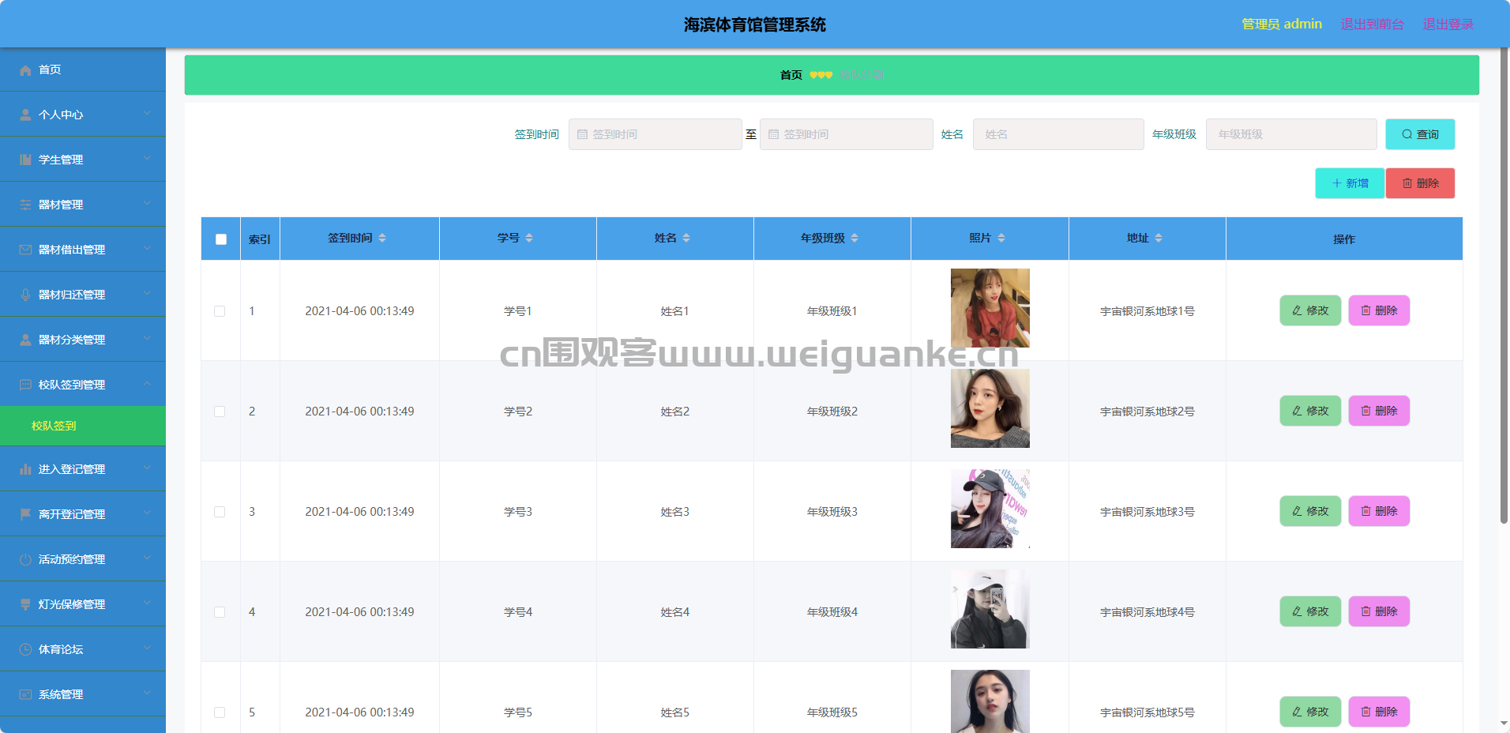Click the 查询 search button
The image size is (1510, 733).
1420,134
